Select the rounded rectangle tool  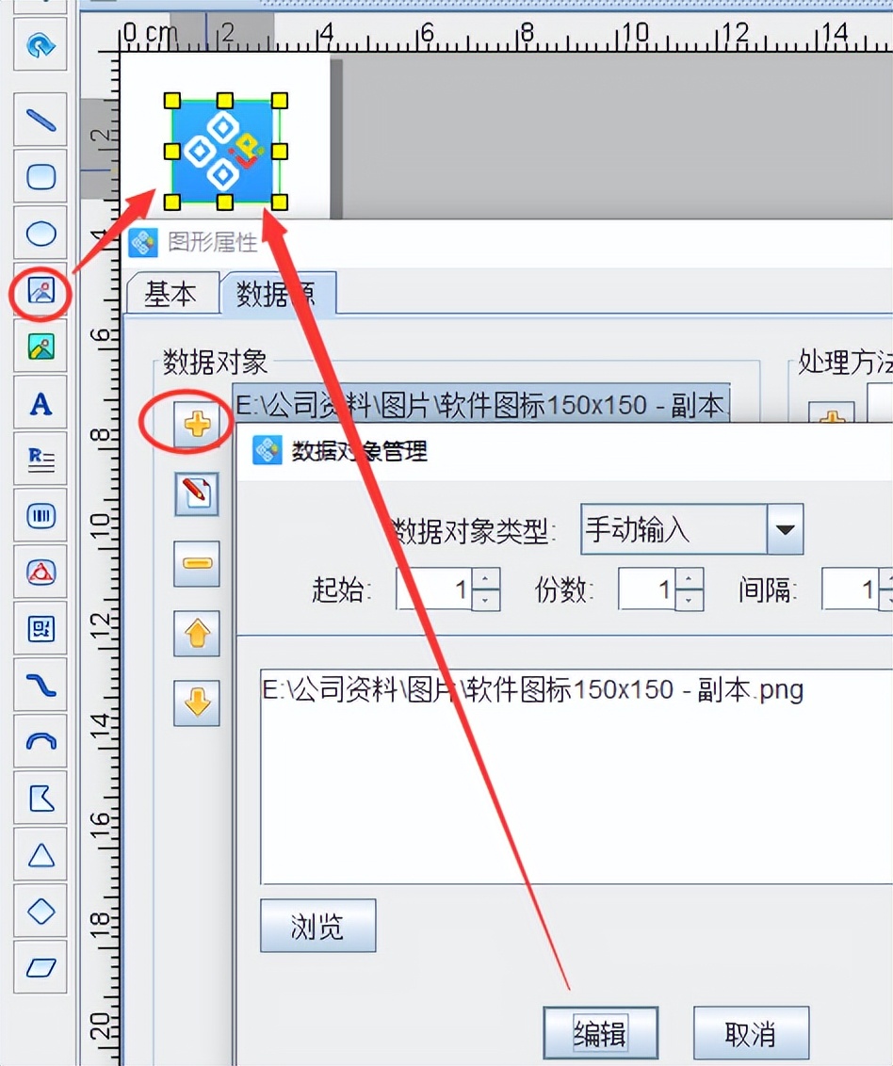tap(41, 177)
